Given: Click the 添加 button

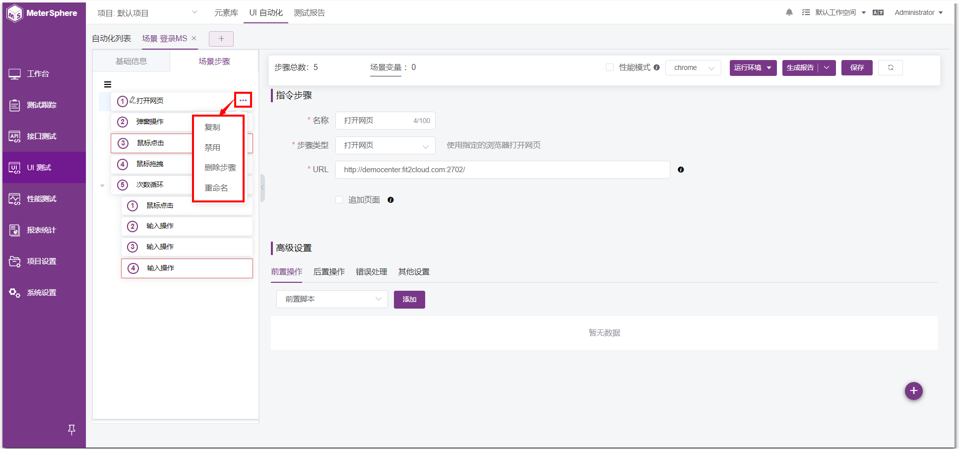Looking at the screenshot, I should 409,299.
